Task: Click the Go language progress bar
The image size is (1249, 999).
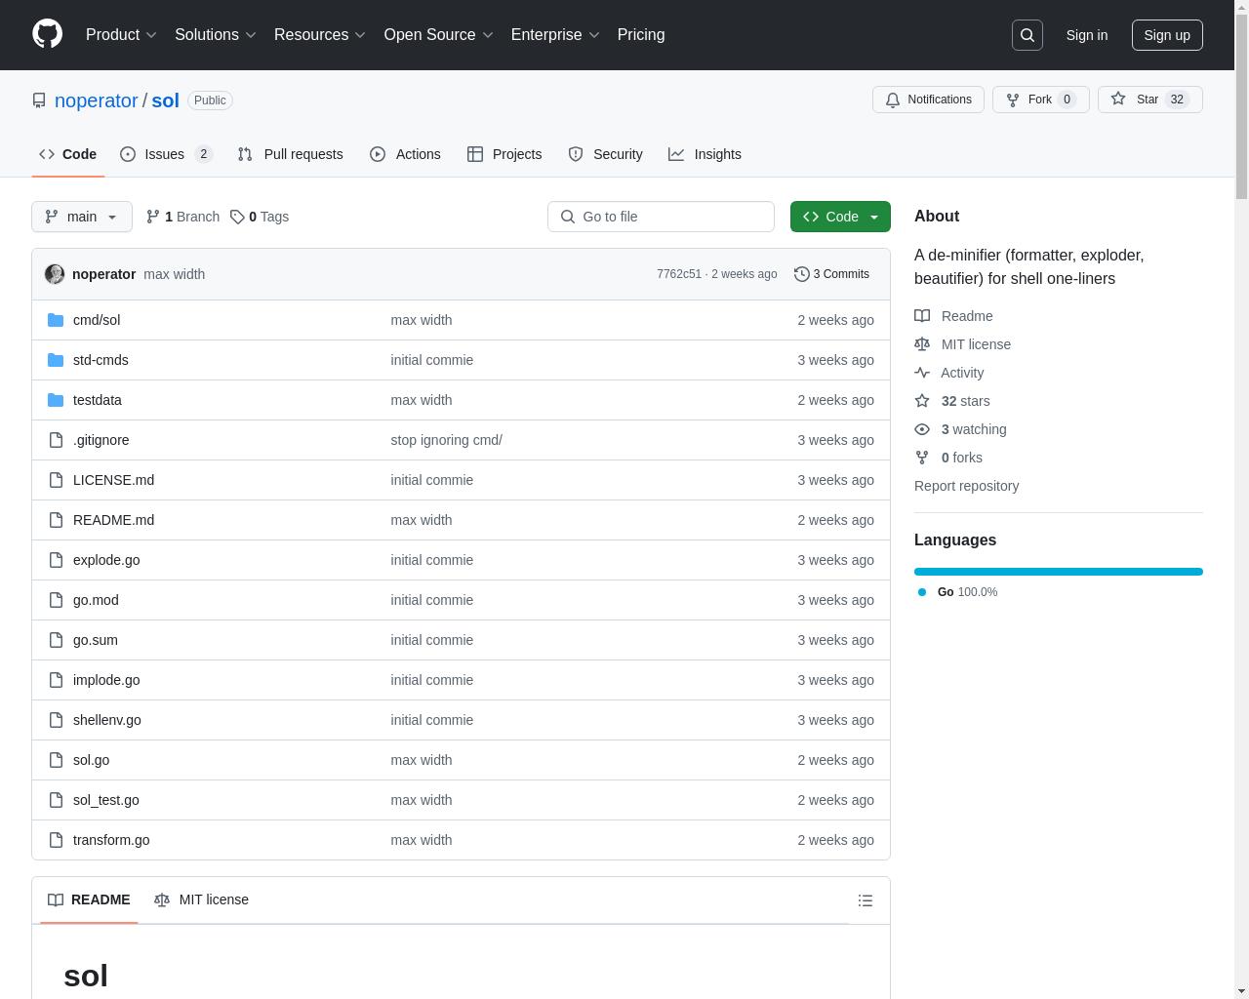Action: click(1058, 572)
